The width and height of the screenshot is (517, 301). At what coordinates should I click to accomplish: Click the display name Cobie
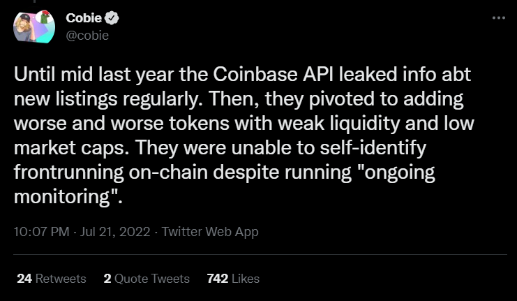pyautogui.click(x=84, y=18)
